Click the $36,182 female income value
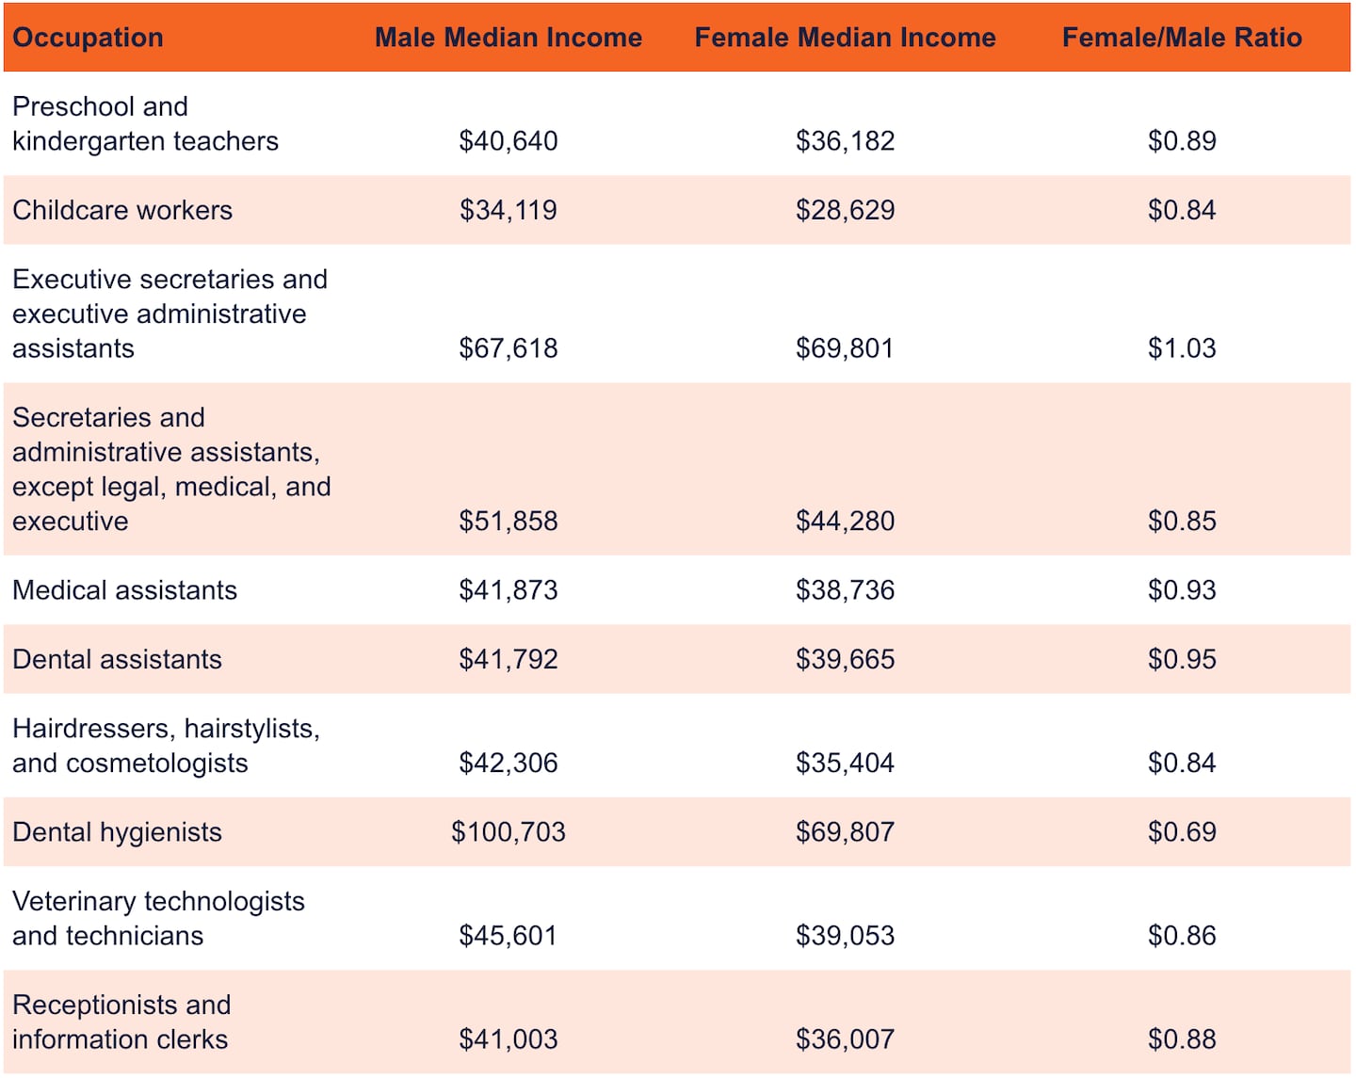The height and width of the screenshot is (1078, 1356). click(x=845, y=141)
